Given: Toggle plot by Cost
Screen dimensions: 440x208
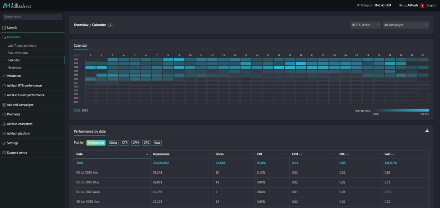Looking at the screenshot, I should click(x=157, y=143).
